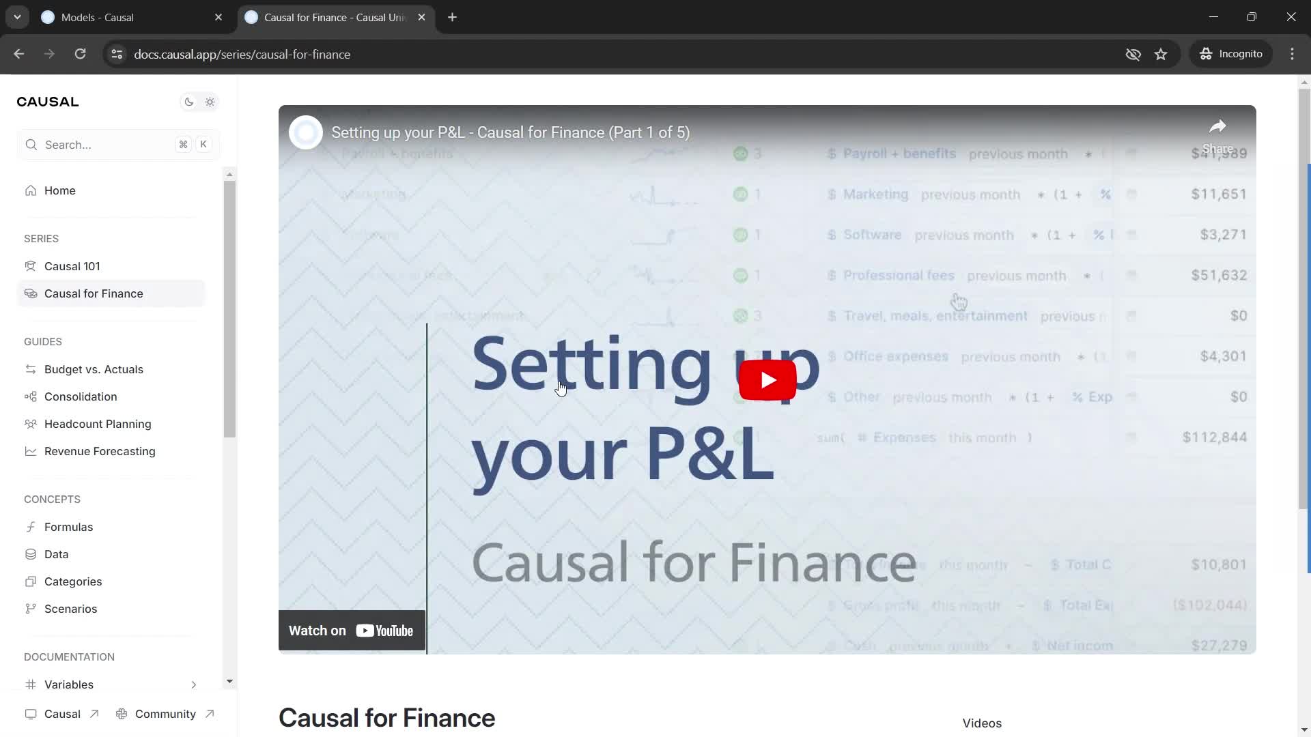The height and width of the screenshot is (737, 1311).
Task: Click the Categories concept in sidebar
Action: point(72,581)
